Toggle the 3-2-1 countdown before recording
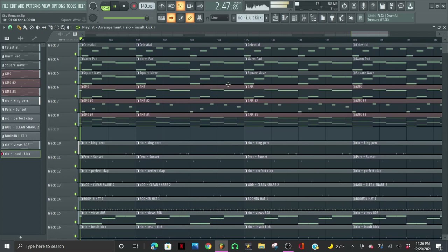The height and width of the screenshot is (252, 448). coord(181,6)
